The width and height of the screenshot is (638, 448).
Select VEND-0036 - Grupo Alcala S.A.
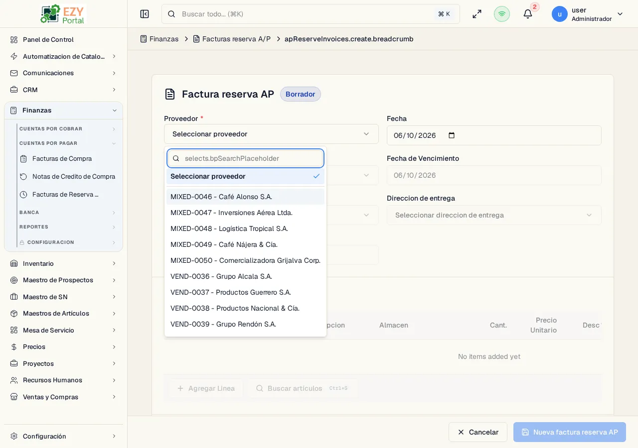(x=245, y=276)
